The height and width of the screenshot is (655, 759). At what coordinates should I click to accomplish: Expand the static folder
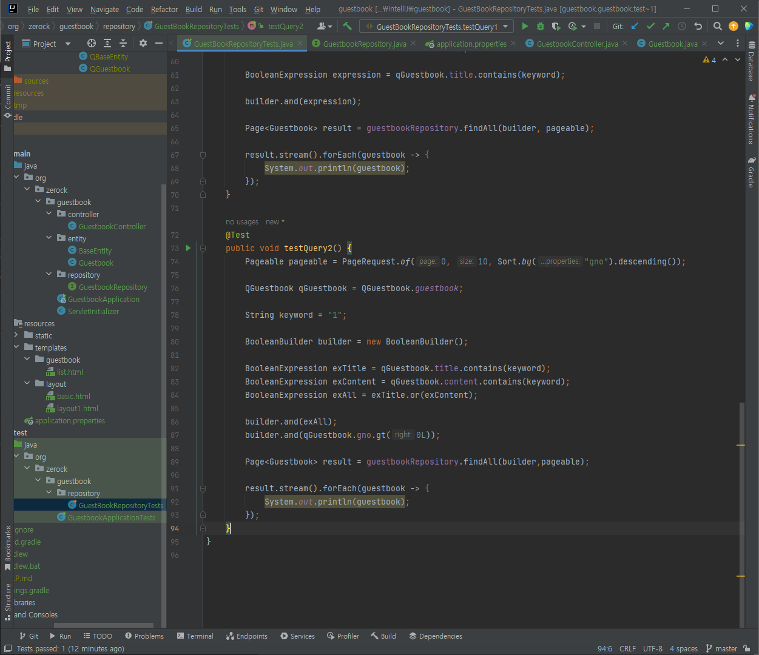[x=16, y=335]
